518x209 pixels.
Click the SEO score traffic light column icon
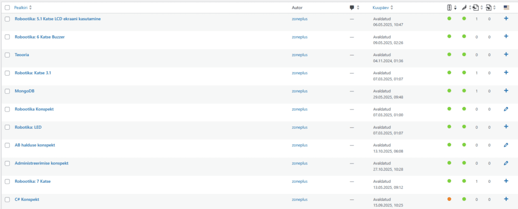[449, 8]
